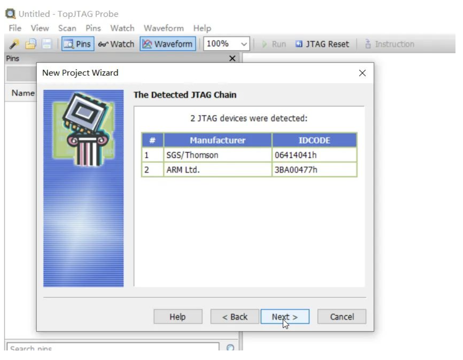
Task: Click the 06414041h IDCODE cell
Action: point(314,155)
